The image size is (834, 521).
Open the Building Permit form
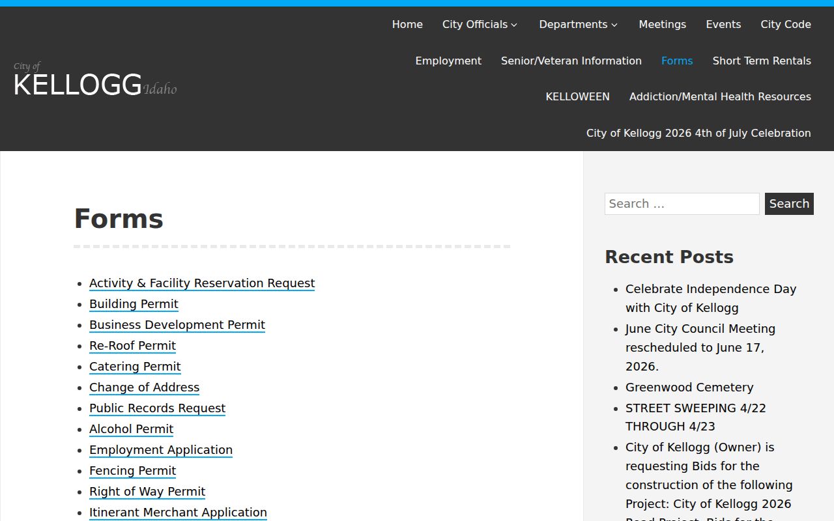click(x=134, y=304)
